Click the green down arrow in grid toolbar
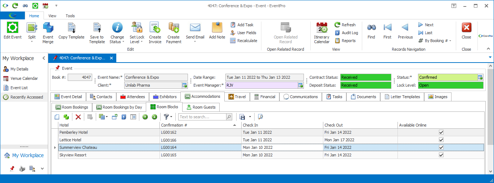494x183 pixels. point(154,117)
